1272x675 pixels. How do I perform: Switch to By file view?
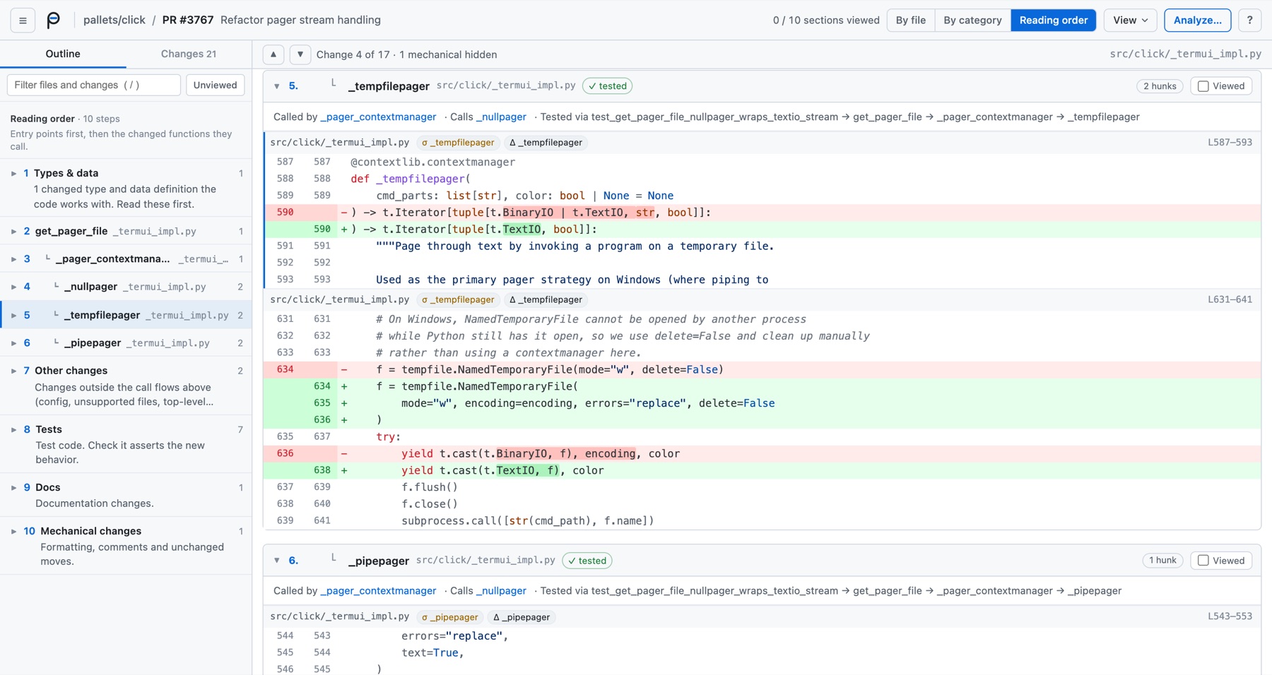pos(910,20)
